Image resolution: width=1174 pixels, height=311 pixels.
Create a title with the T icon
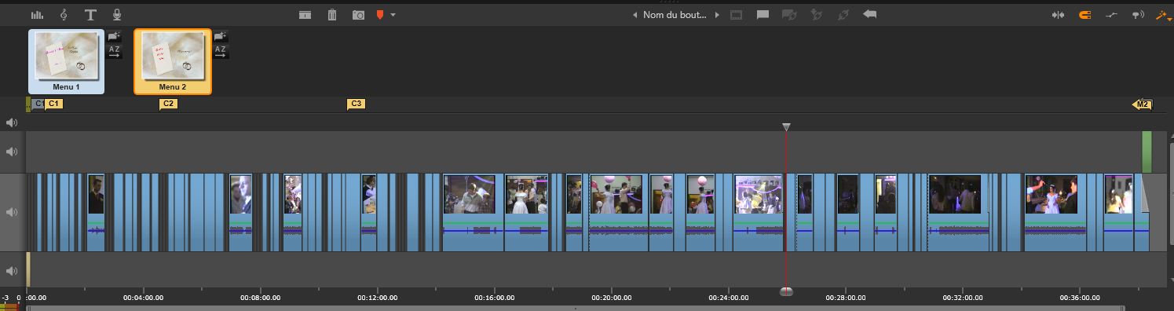click(90, 15)
